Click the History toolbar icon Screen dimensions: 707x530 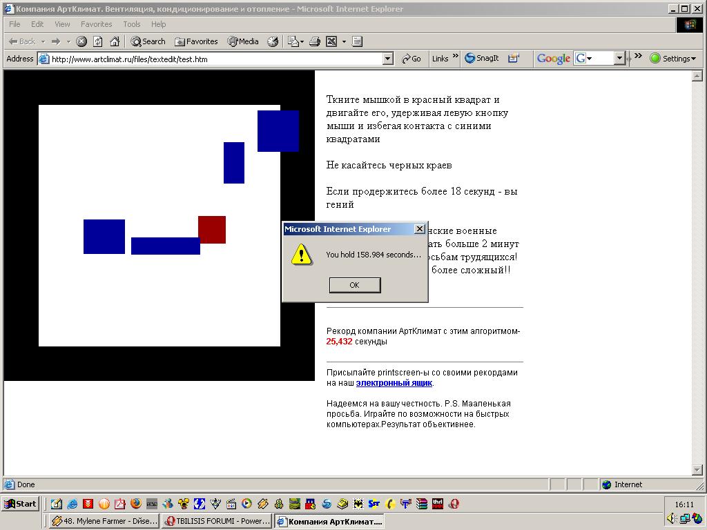[273, 41]
